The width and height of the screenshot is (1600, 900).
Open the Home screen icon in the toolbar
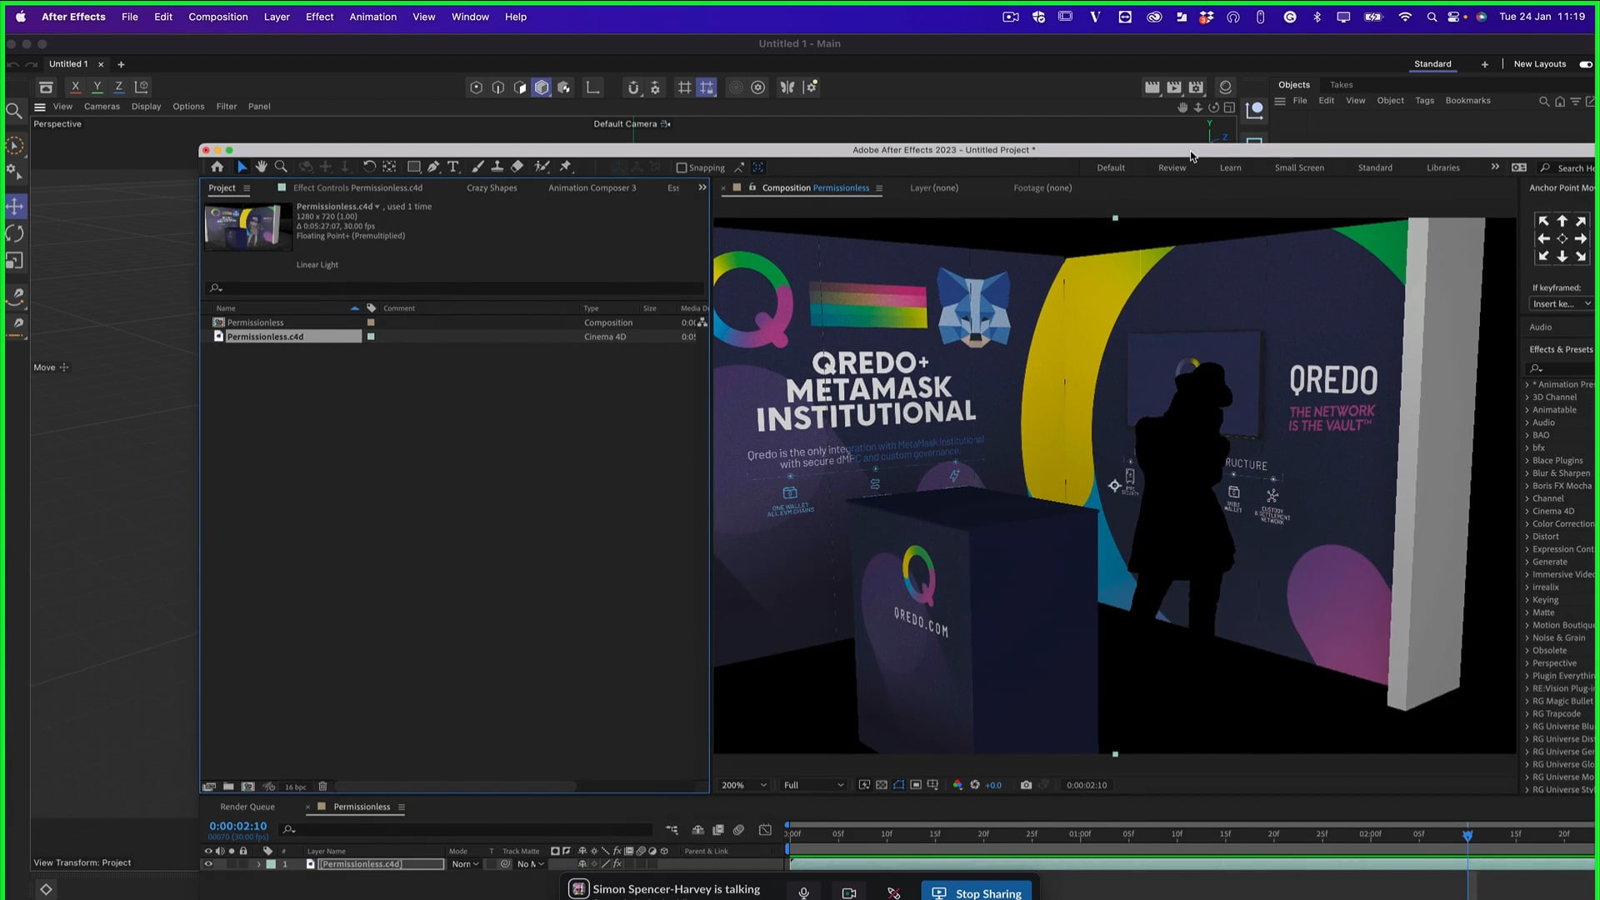tap(217, 167)
